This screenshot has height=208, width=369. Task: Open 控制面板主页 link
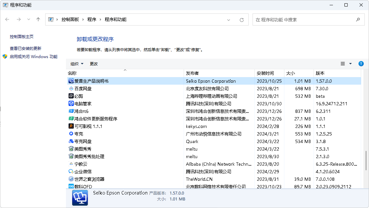pos(22,37)
